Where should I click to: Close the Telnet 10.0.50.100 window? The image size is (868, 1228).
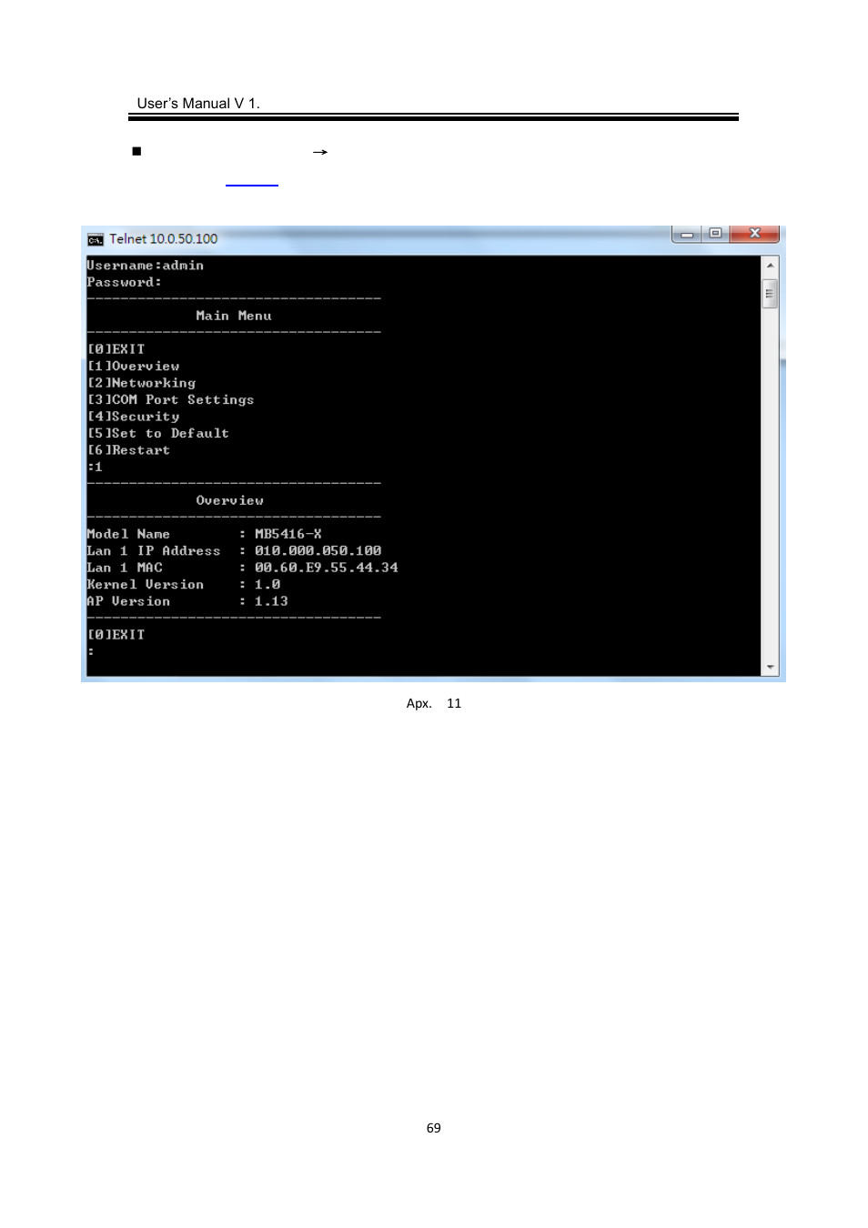click(754, 235)
